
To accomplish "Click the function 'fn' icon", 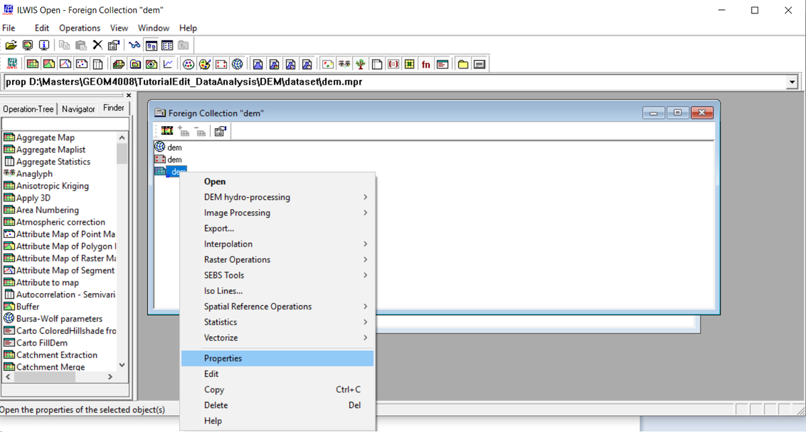I will pos(426,64).
